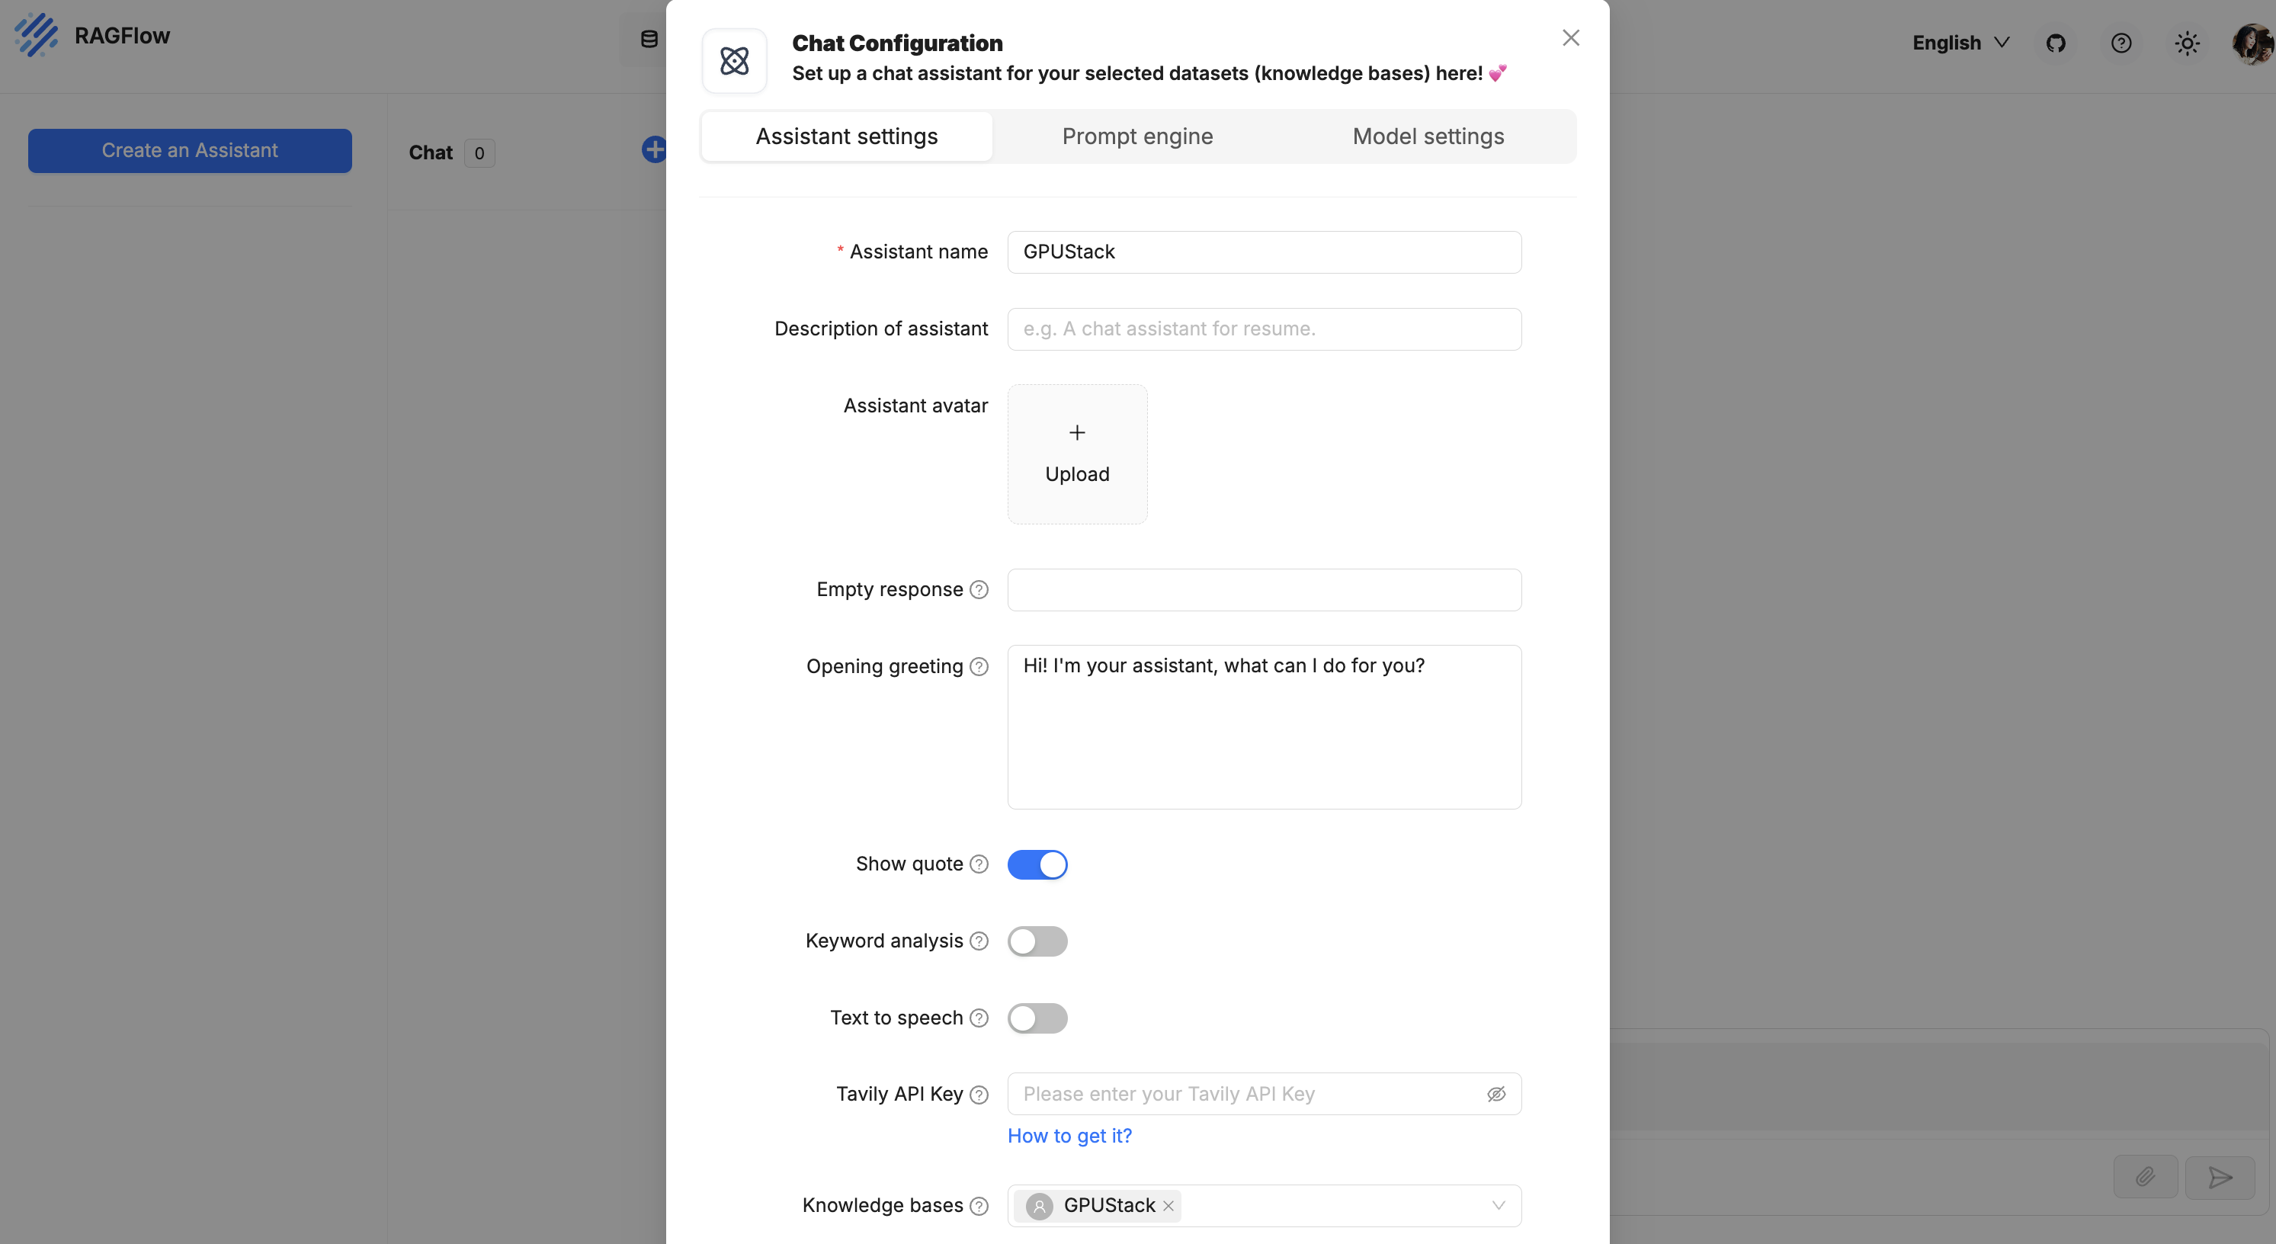This screenshot has width=2276, height=1244.
Task: Toggle Tavily API Key visibility eye
Action: 1495,1095
